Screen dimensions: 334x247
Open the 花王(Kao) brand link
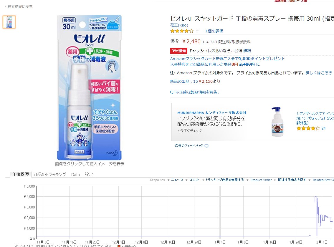tap(179, 25)
